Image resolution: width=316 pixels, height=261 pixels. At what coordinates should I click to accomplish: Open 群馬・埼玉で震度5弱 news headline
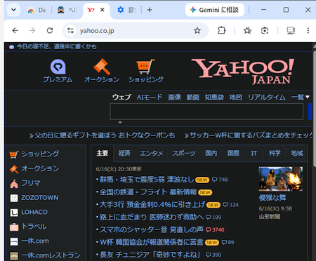147,180
